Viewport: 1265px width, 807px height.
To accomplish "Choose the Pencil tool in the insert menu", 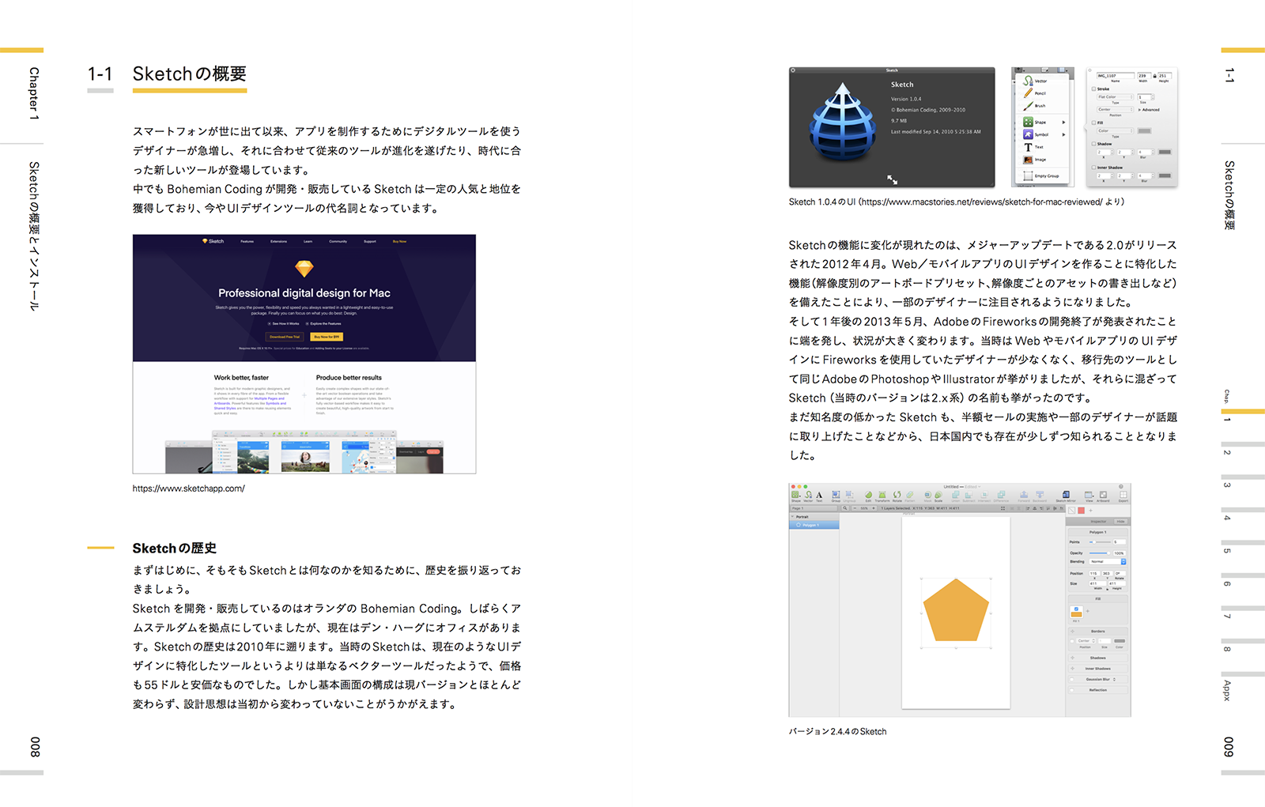I will coord(1041,93).
